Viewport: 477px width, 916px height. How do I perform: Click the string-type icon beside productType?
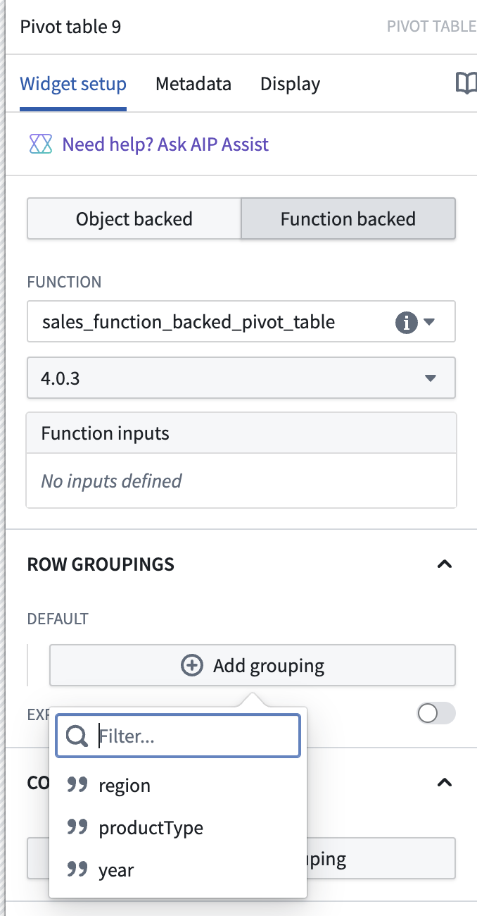[x=77, y=827]
